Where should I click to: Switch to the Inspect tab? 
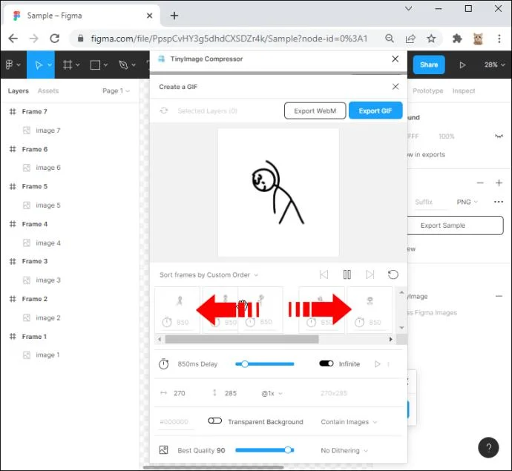pyautogui.click(x=464, y=90)
